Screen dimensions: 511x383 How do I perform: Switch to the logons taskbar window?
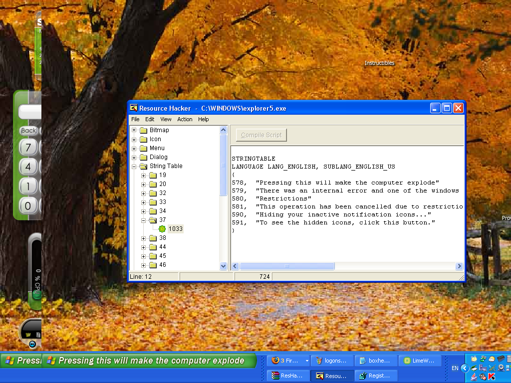331,361
